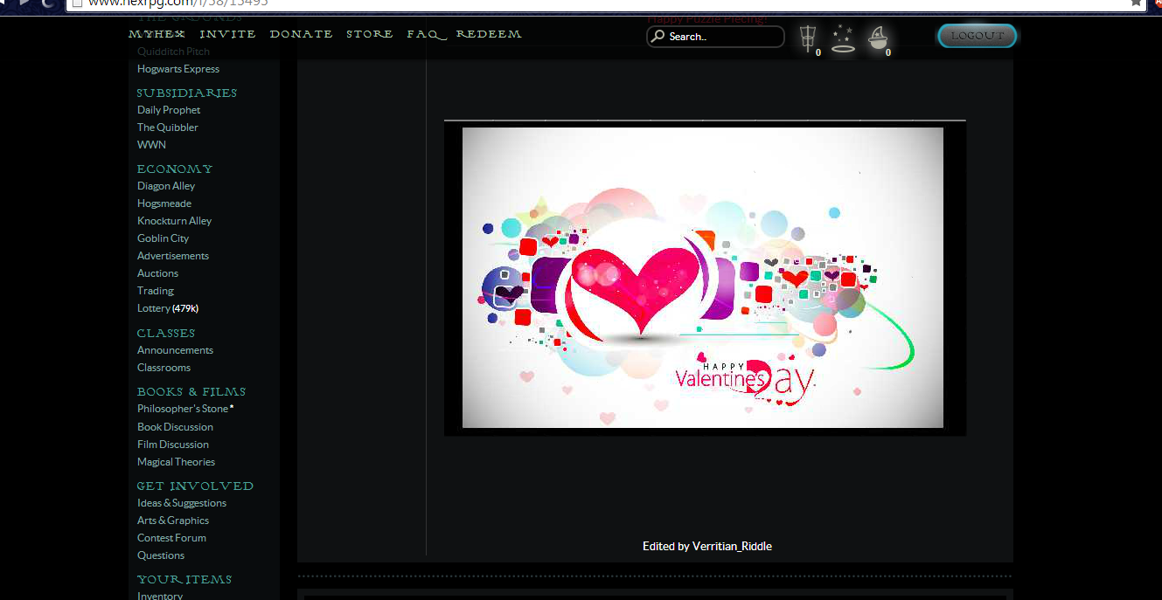Open the Daily Prophet link
Viewport: 1162px width, 600px height.
(169, 110)
